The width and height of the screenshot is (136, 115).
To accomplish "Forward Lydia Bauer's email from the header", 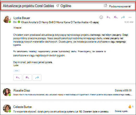I will point(123,17).
